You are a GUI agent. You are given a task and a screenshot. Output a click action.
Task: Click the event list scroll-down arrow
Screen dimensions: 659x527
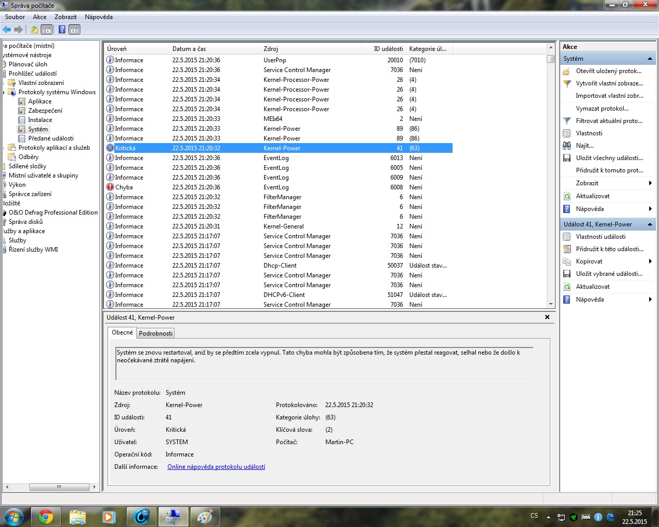[x=551, y=304]
